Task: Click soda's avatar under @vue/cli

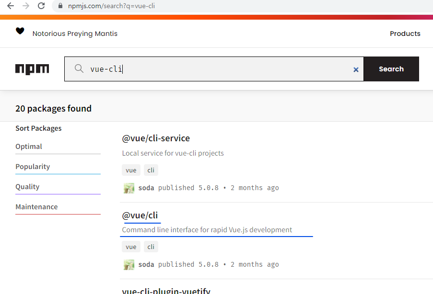Action: coord(129,265)
